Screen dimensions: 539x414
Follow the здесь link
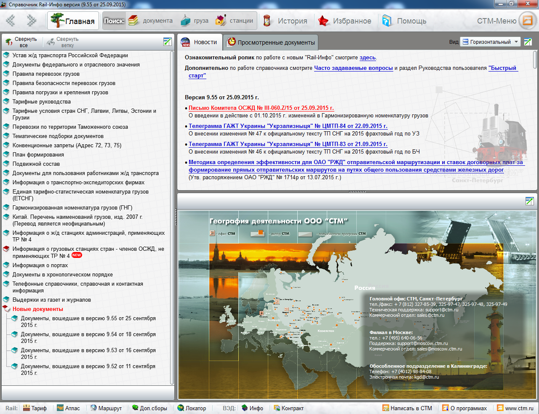tap(368, 57)
